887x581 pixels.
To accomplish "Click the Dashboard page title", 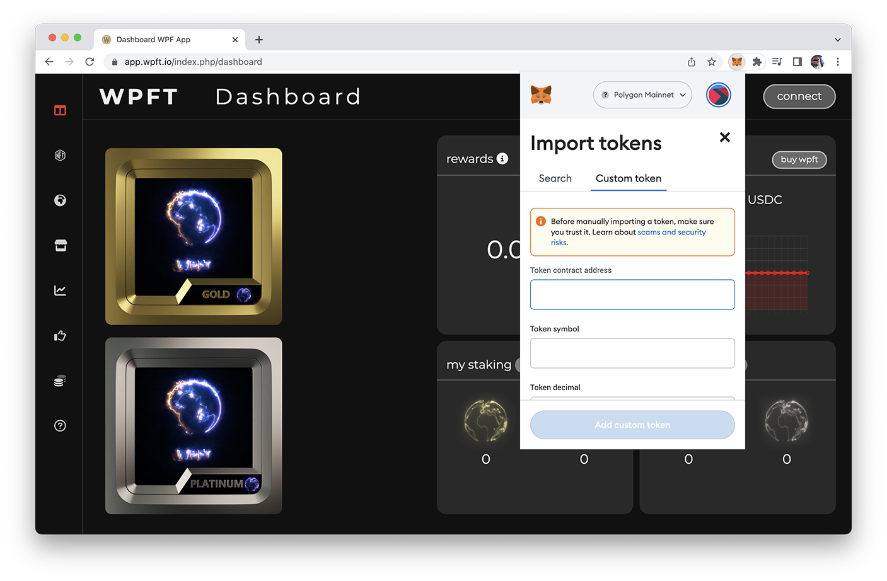I will click(288, 96).
